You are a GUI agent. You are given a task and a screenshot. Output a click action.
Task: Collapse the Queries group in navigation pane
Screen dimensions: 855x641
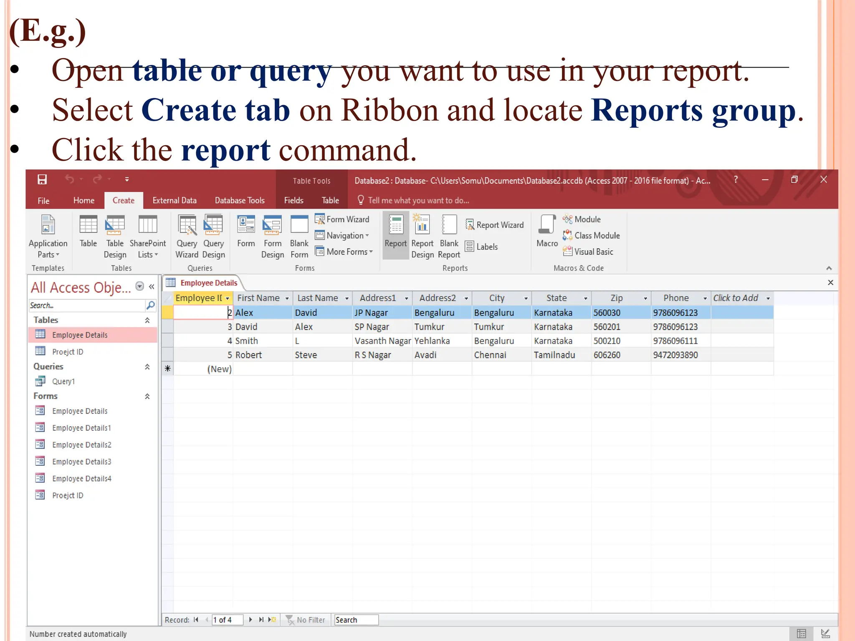pyautogui.click(x=147, y=366)
